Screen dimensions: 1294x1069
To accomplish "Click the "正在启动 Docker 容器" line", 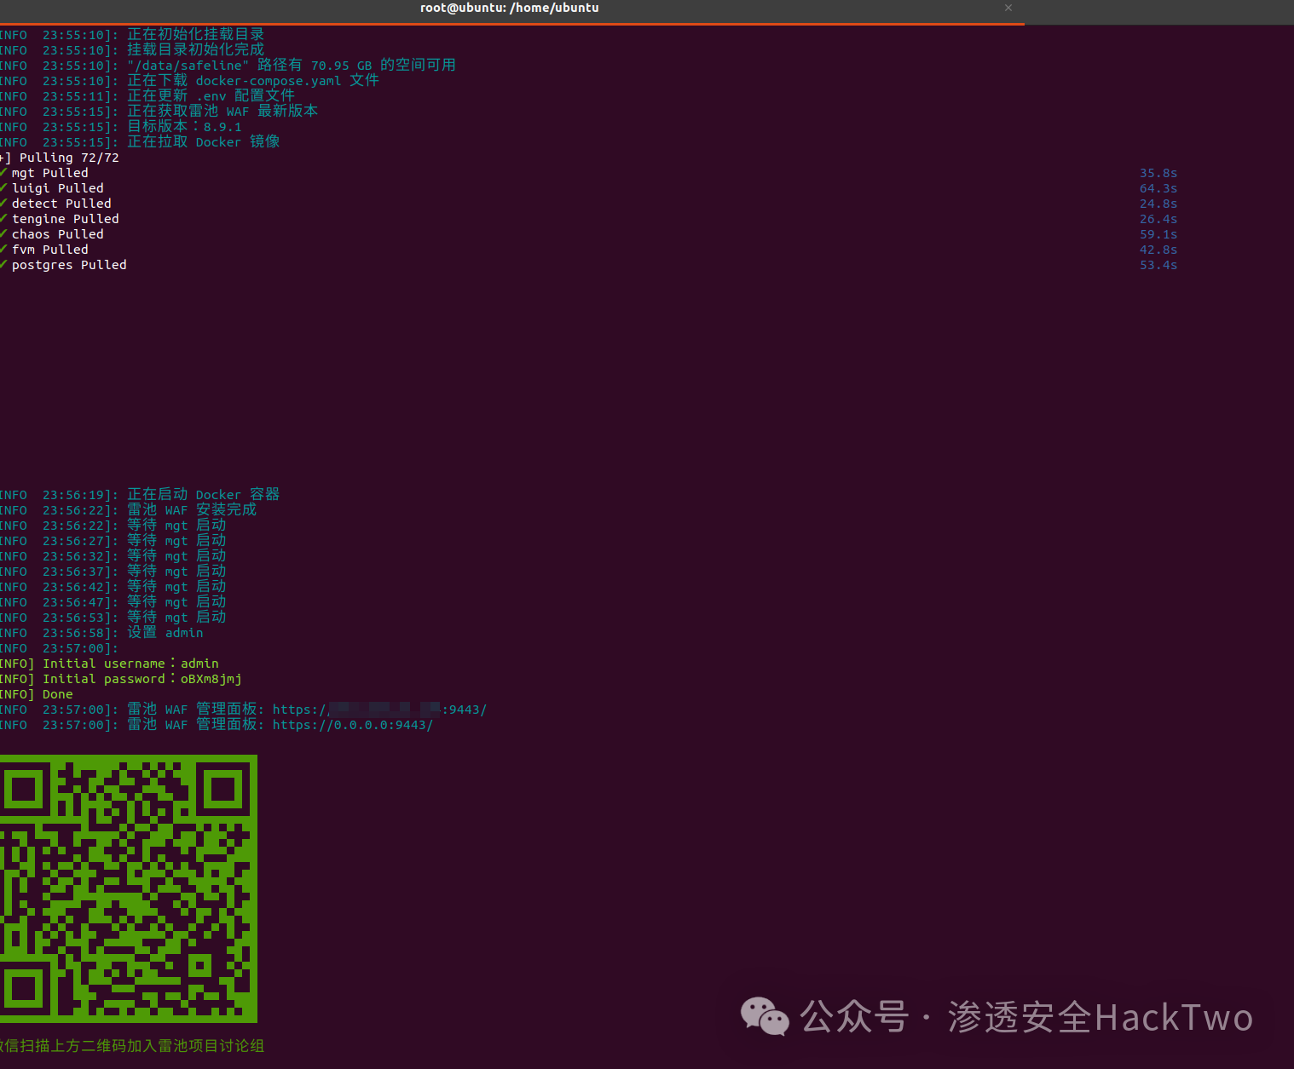I will (x=140, y=495).
